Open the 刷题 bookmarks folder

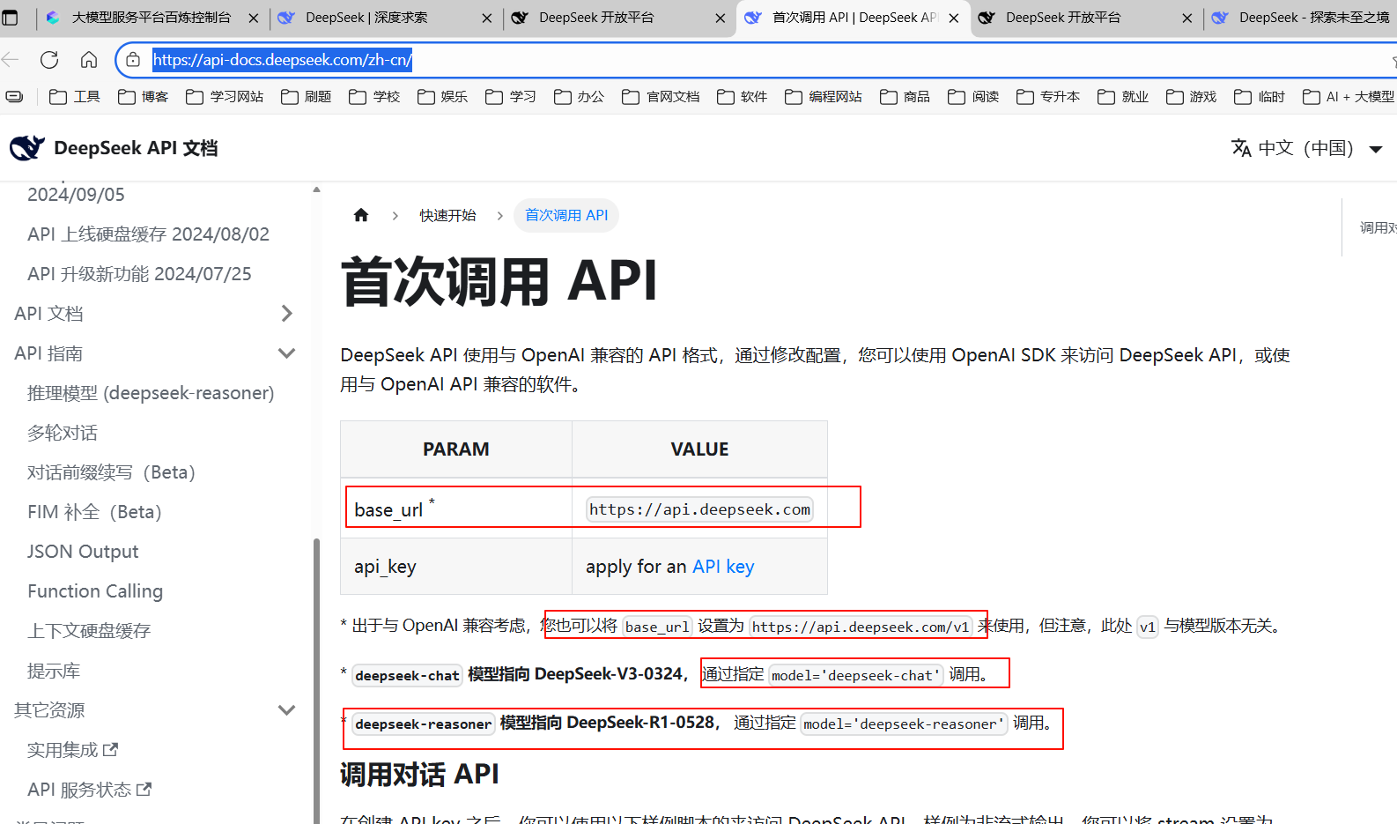(x=306, y=97)
